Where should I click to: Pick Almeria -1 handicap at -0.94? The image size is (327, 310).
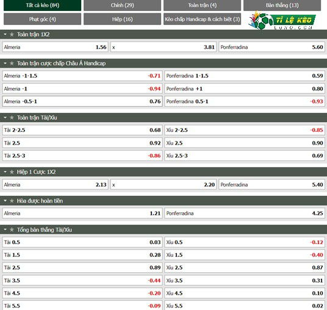[82, 88]
